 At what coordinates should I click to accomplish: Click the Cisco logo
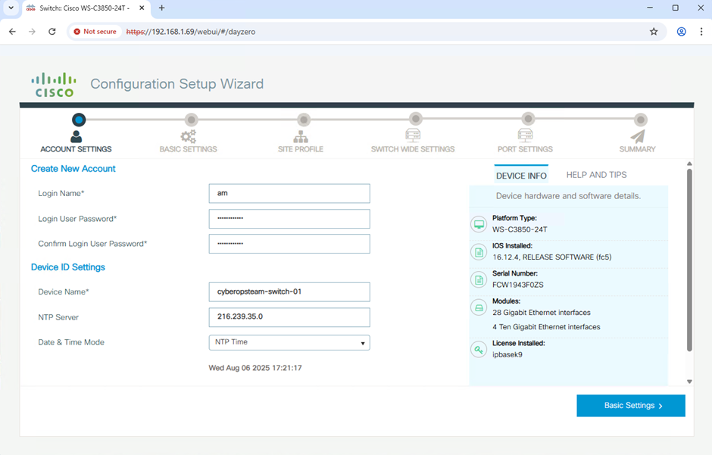[54, 84]
